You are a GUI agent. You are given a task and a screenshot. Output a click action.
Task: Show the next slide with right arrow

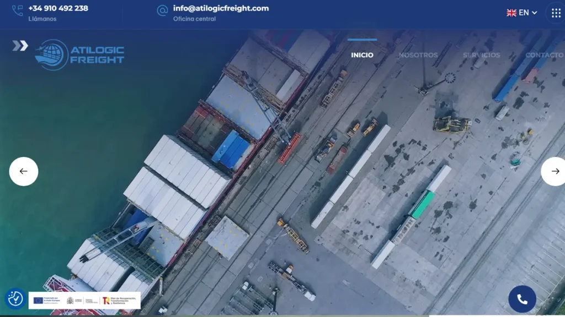(x=554, y=172)
